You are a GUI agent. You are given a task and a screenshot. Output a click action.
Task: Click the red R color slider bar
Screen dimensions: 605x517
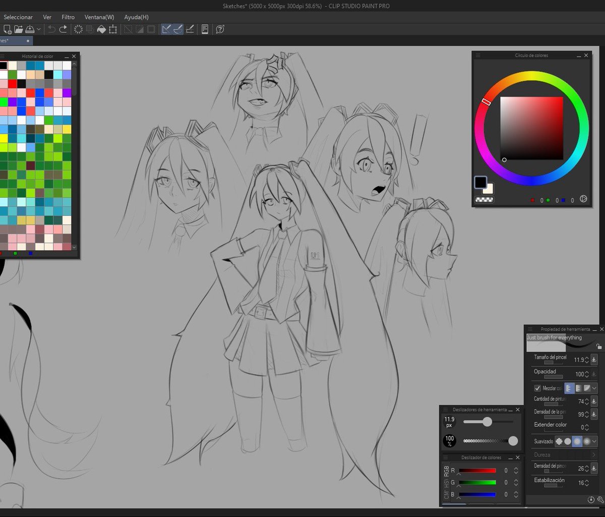click(x=477, y=471)
